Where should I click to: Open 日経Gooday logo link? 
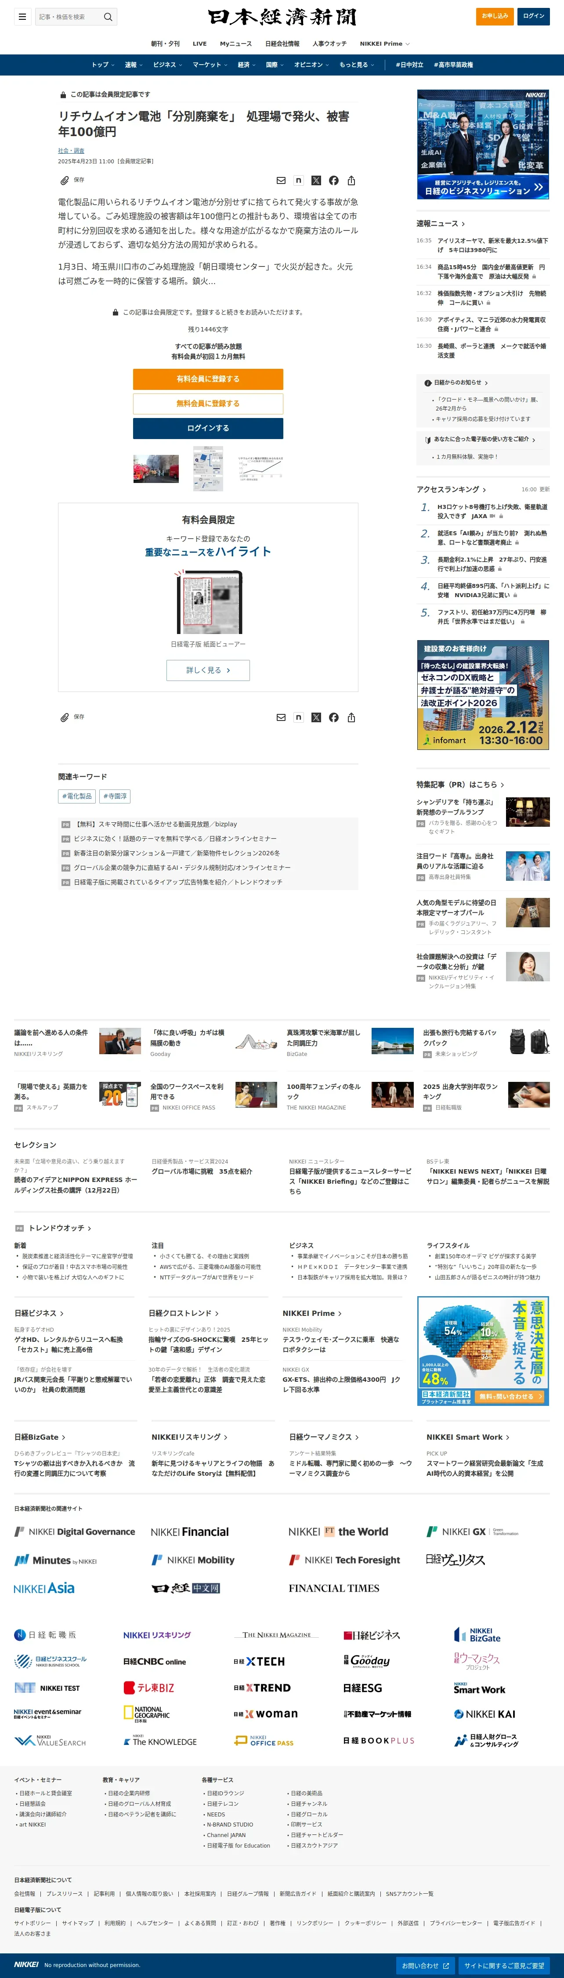click(x=366, y=1661)
